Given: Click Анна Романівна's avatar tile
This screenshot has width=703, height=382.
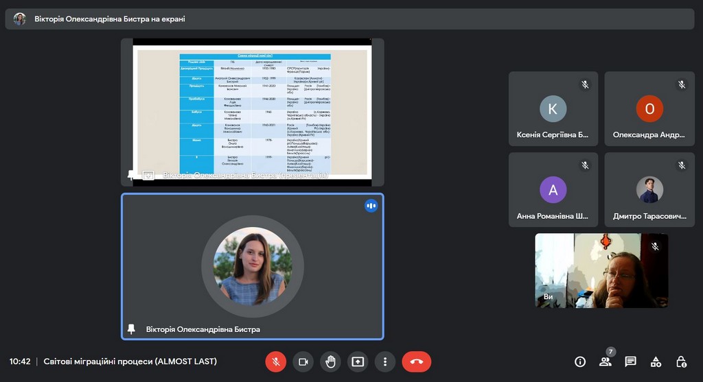Looking at the screenshot, I should coord(553,189).
